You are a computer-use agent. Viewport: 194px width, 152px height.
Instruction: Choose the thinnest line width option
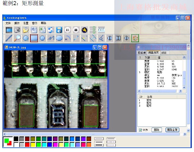[x=99, y=138]
